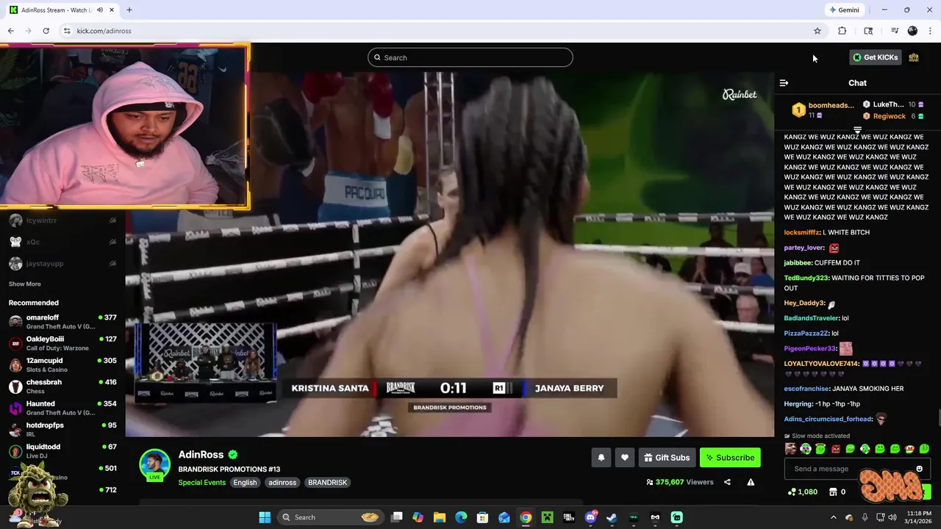
Task: Click the AdinRoss channel name
Action: pyautogui.click(x=201, y=455)
